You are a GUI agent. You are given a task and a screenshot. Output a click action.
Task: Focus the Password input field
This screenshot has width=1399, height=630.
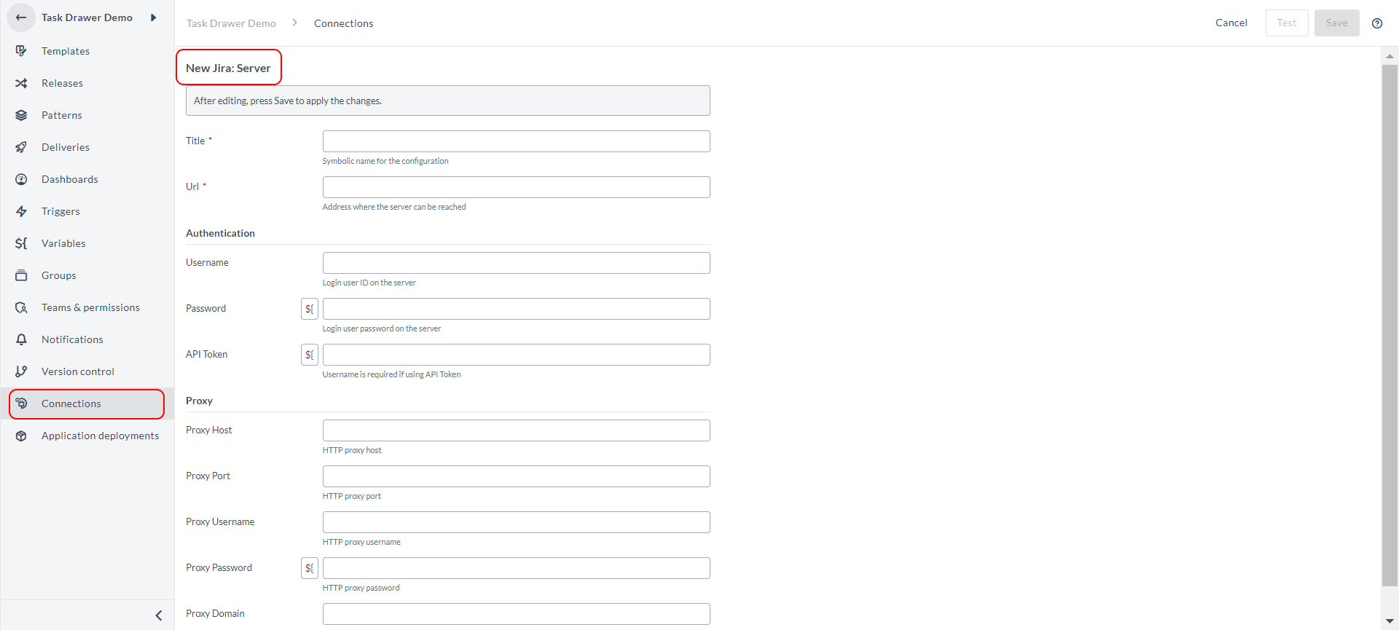click(x=516, y=309)
